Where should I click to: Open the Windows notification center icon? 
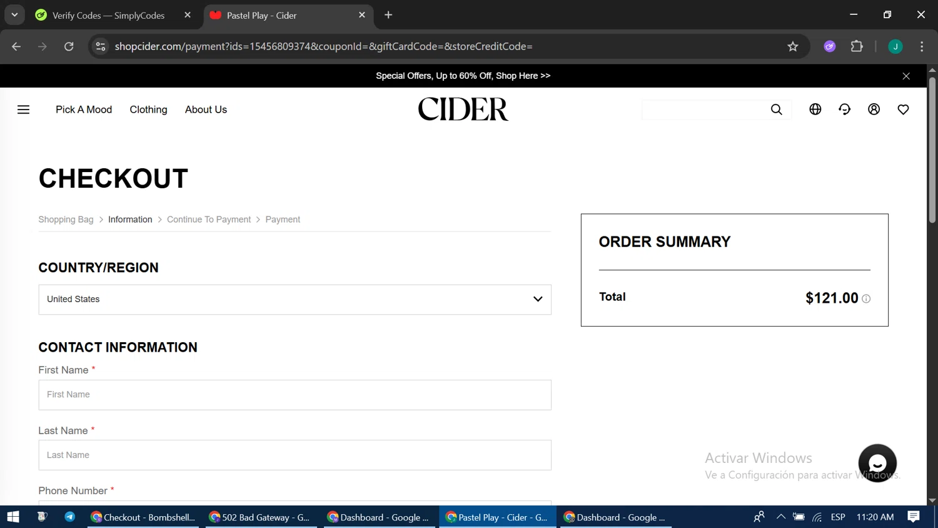pyautogui.click(x=914, y=517)
